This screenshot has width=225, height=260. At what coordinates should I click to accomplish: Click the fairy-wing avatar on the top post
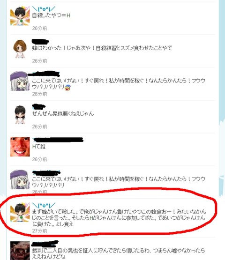20,16
